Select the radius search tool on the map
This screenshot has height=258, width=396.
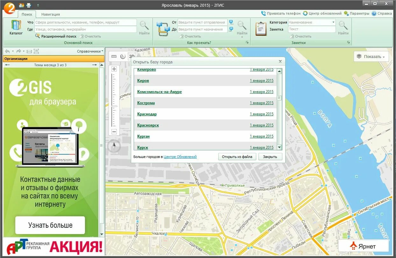[x=123, y=56]
